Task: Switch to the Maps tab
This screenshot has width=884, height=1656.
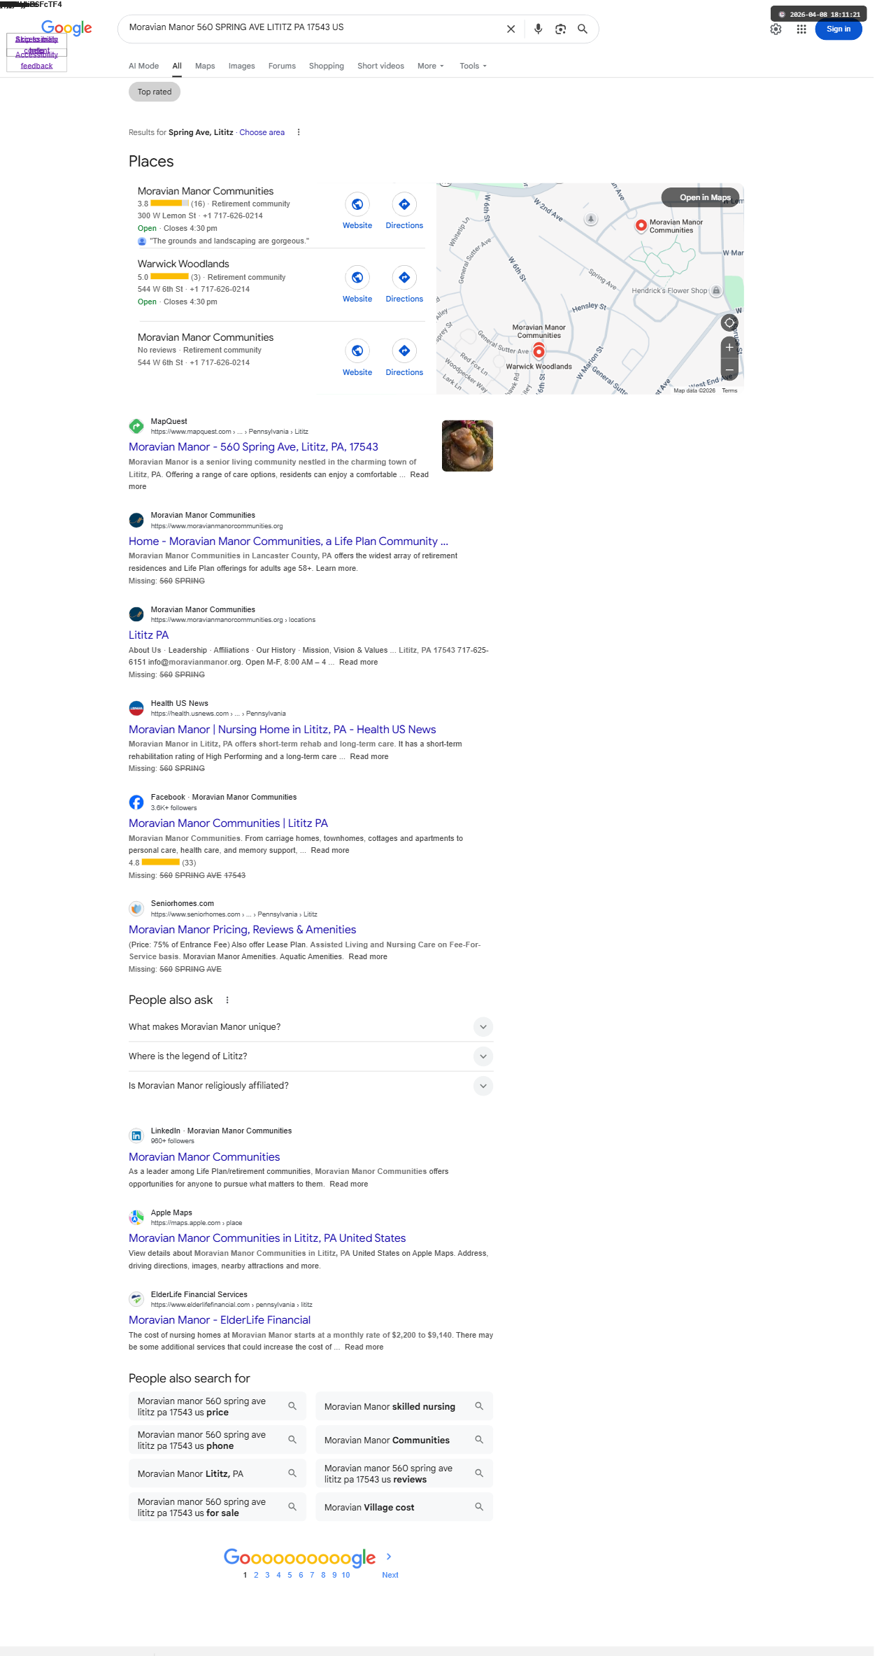Action: click(x=205, y=66)
